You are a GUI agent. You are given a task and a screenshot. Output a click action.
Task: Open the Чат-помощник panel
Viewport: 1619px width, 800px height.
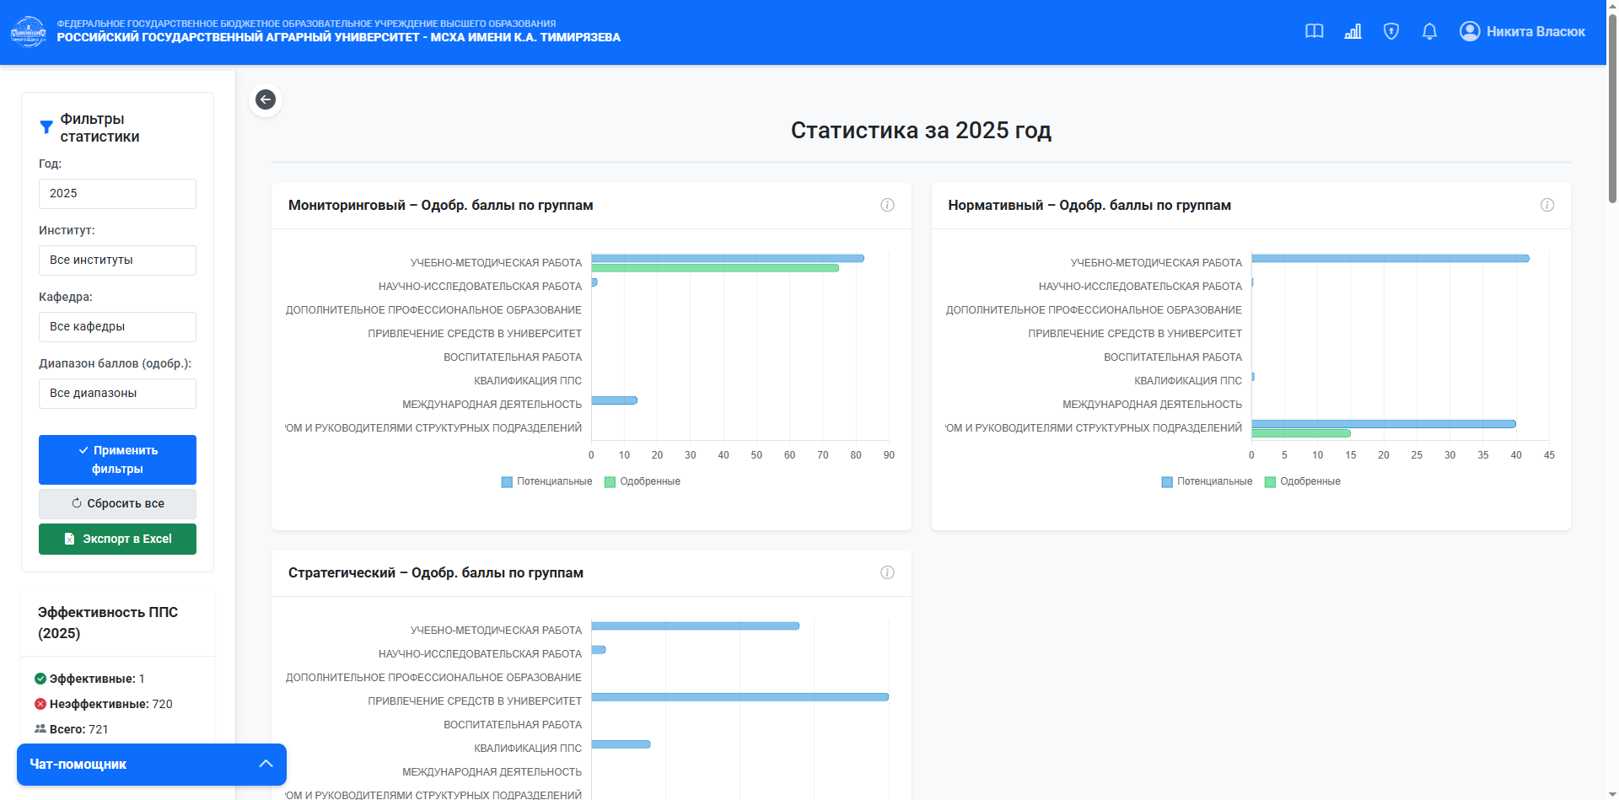tap(152, 765)
